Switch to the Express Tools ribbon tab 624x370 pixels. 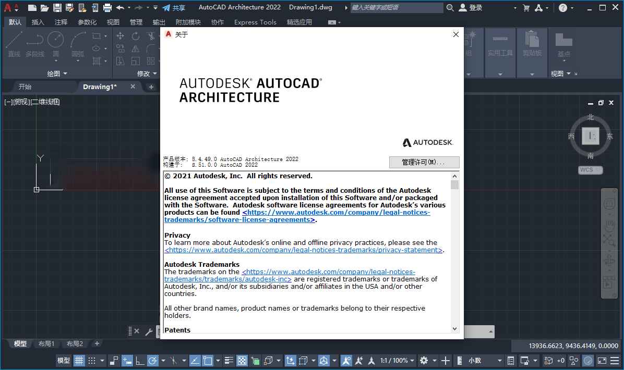[x=255, y=22]
